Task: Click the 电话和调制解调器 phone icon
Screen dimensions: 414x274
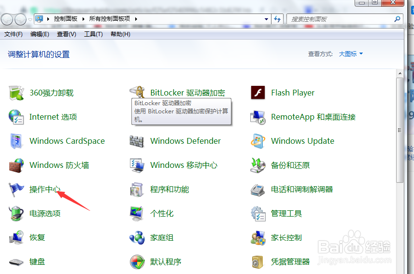Action: pos(258,190)
